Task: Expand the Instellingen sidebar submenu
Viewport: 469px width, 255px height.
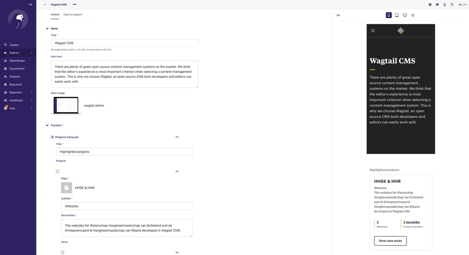Action: coord(15,100)
